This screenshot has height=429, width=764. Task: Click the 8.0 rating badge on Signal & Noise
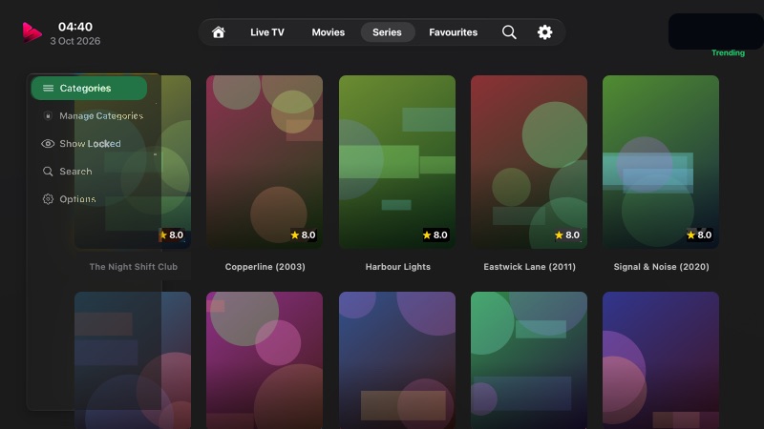click(x=699, y=235)
